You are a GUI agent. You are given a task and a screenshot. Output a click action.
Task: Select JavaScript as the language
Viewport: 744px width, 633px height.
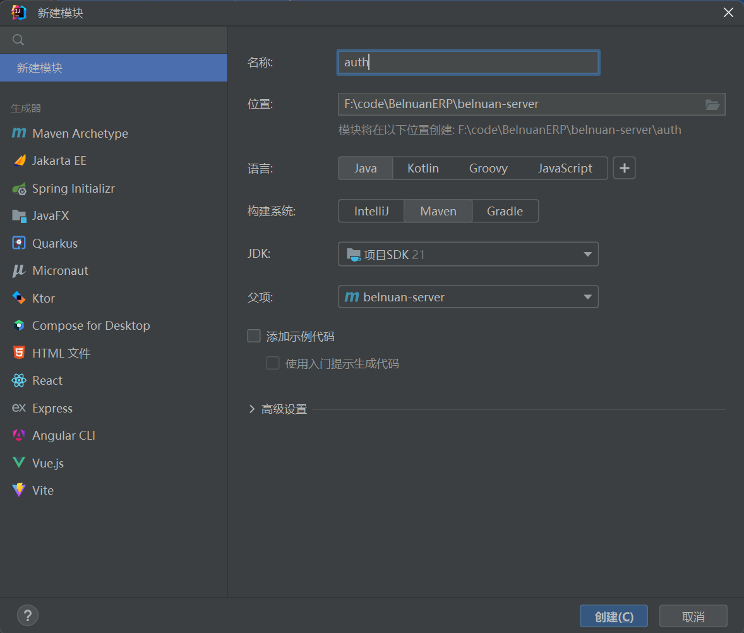(x=565, y=169)
